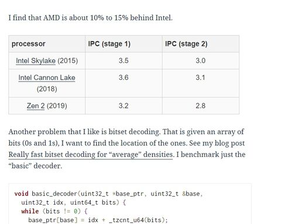Click the 3.5 value in the Skylake row

[124, 61]
